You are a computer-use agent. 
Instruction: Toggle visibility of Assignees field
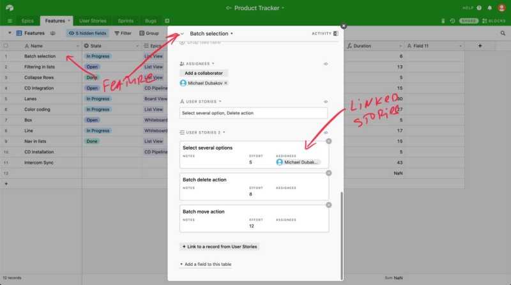(x=326, y=64)
